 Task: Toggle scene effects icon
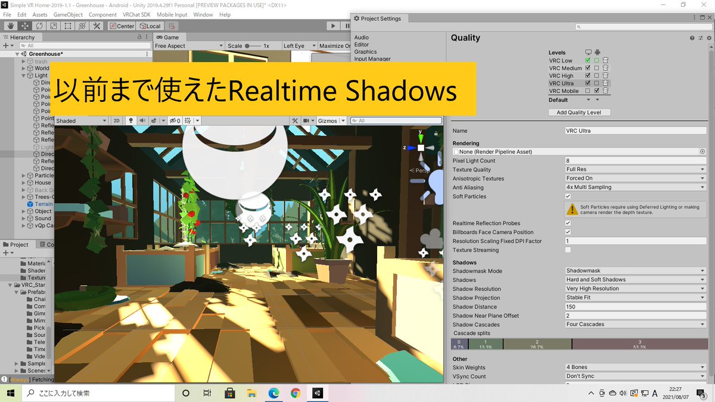click(154, 120)
